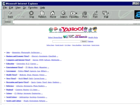The image size is (140, 105).
Task: Click the Yahoo Cool sunglasses icon
Action: 56,30
